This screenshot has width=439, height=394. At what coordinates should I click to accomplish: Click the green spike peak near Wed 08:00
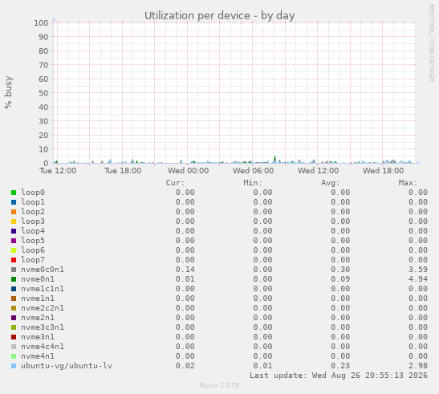click(x=274, y=156)
